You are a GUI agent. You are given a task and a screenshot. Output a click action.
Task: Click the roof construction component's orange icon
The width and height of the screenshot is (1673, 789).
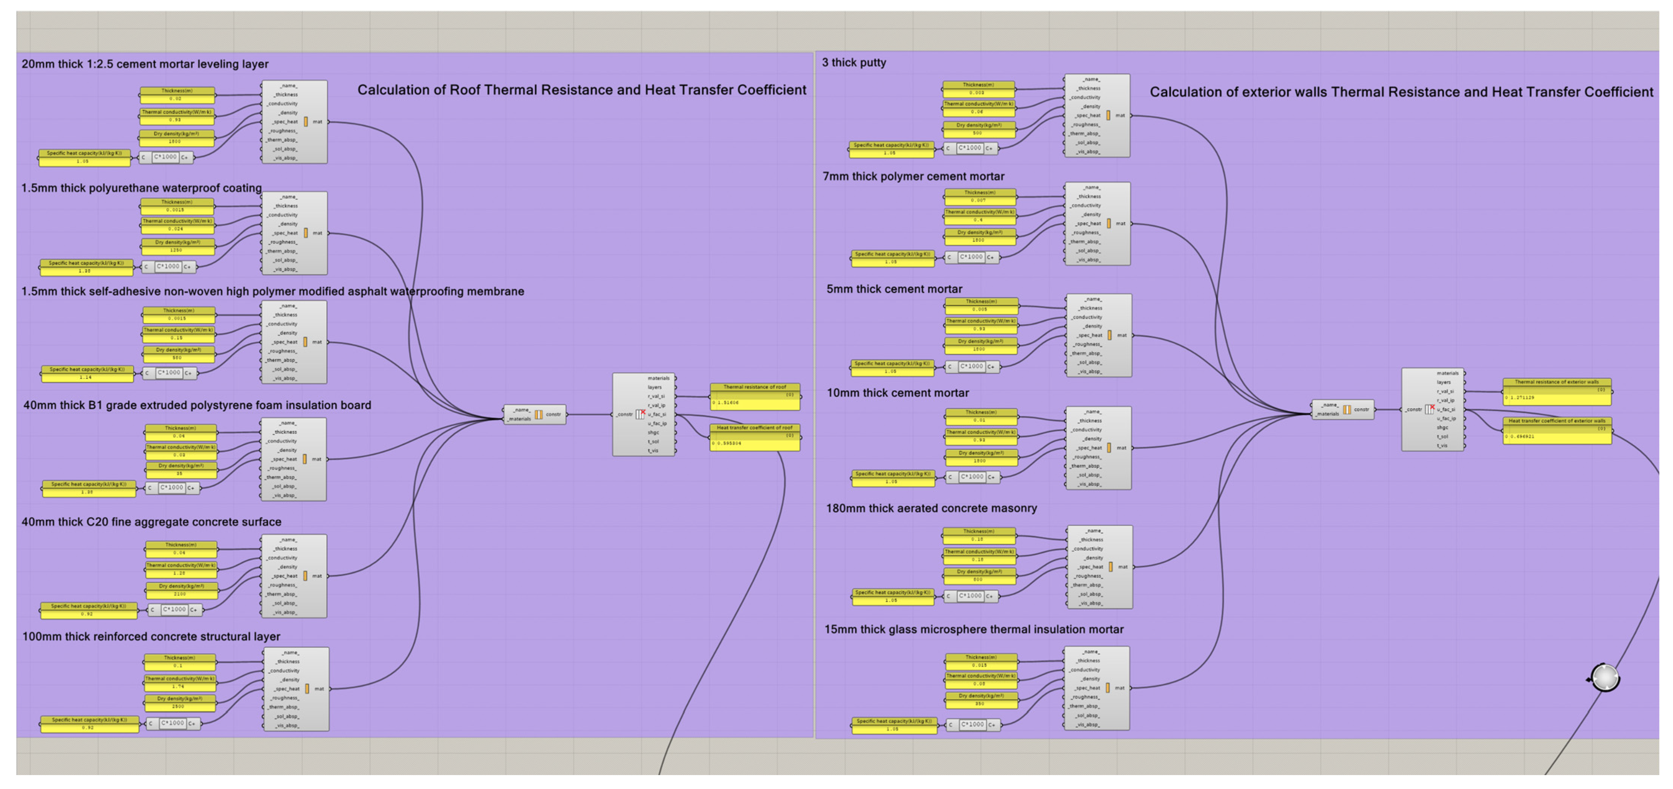pos(538,414)
